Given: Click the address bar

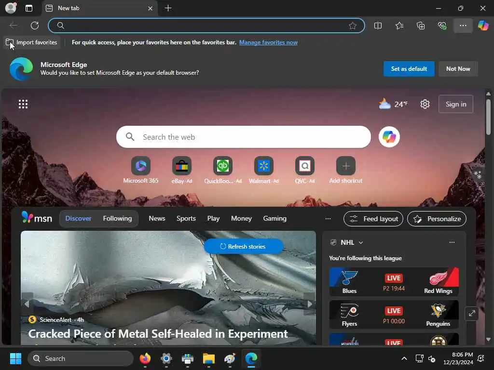Looking at the screenshot, I should [x=206, y=26].
